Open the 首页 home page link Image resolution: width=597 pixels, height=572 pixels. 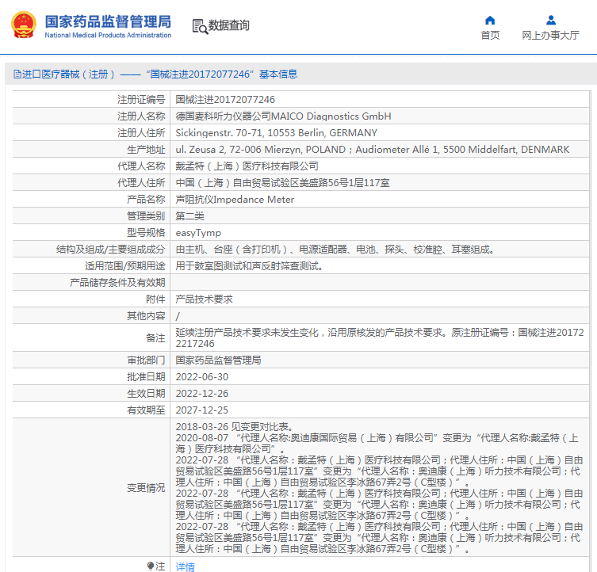pyautogui.click(x=490, y=36)
